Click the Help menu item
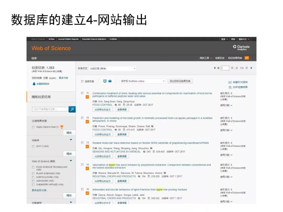 (x=233, y=39)
